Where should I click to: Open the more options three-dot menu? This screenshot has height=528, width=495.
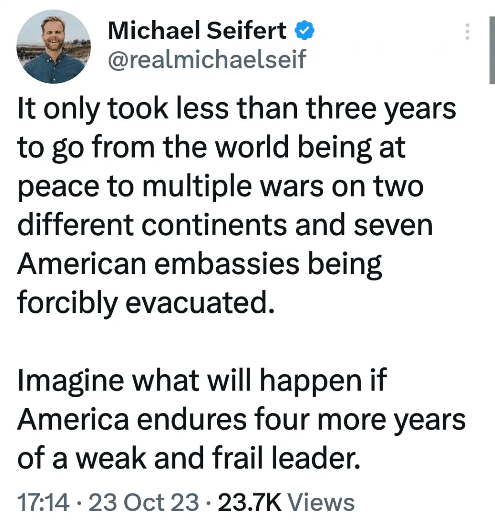pyautogui.click(x=468, y=32)
